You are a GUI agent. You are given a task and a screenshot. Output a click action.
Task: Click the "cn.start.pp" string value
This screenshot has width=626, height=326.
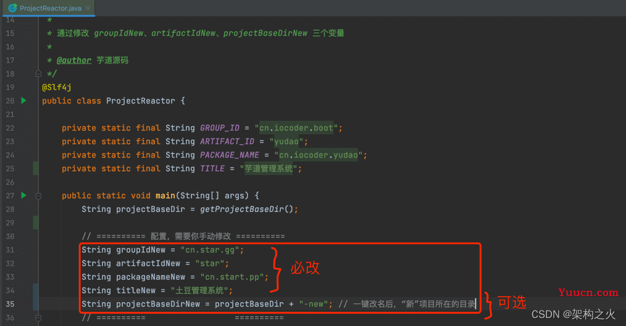[232, 277]
